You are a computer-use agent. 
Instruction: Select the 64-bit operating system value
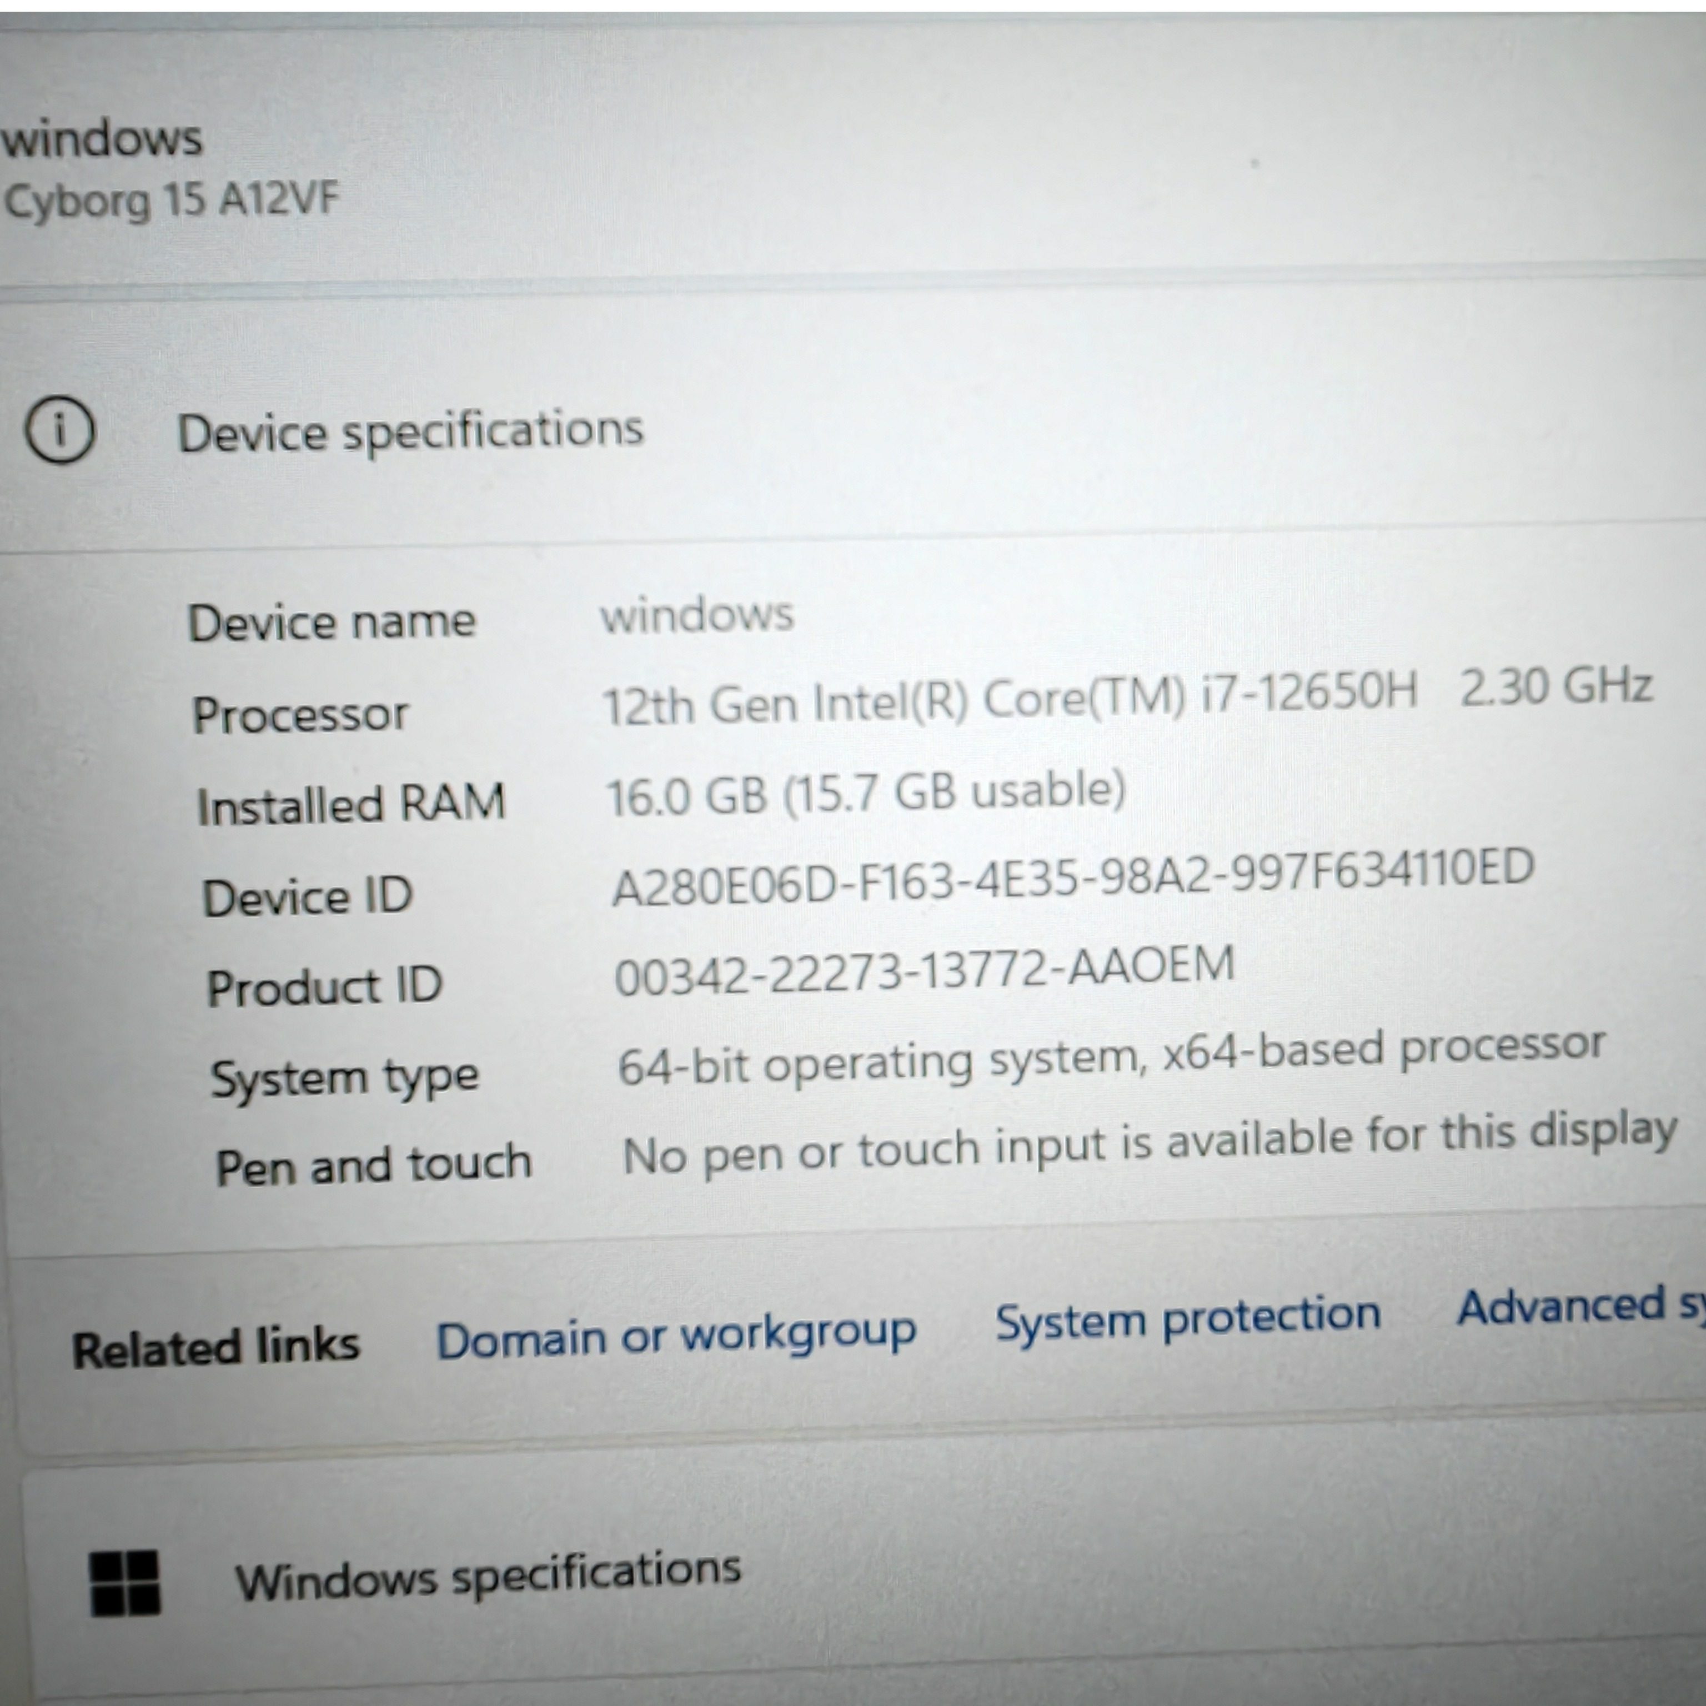pyautogui.click(x=1112, y=1056)
